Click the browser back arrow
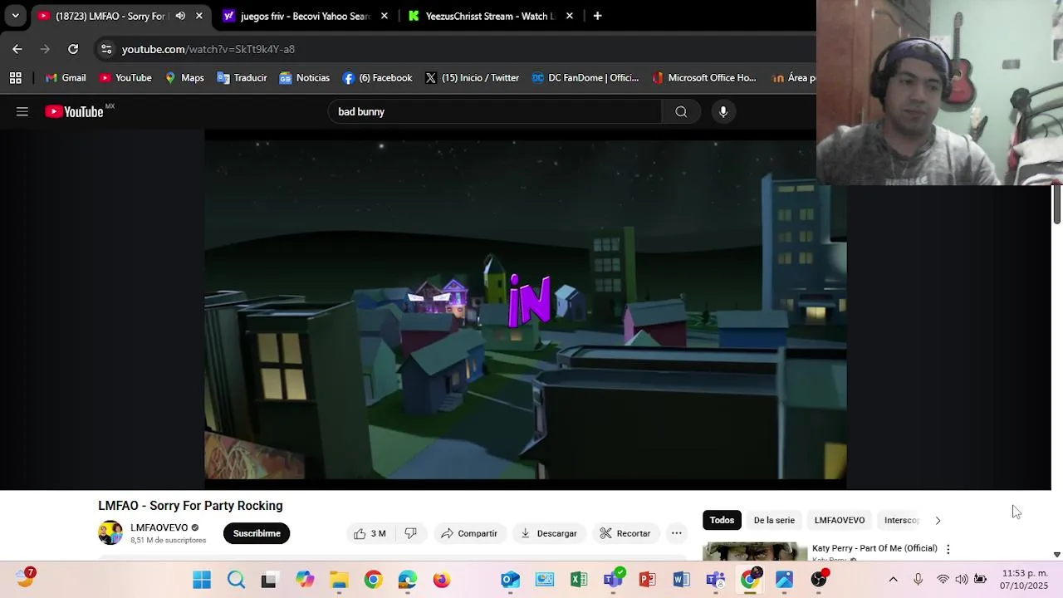1063x598 pixels. [17, 49]
